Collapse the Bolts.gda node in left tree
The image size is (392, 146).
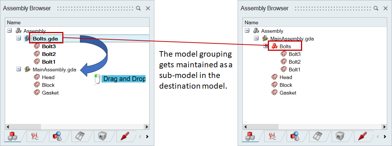point(18,39)
